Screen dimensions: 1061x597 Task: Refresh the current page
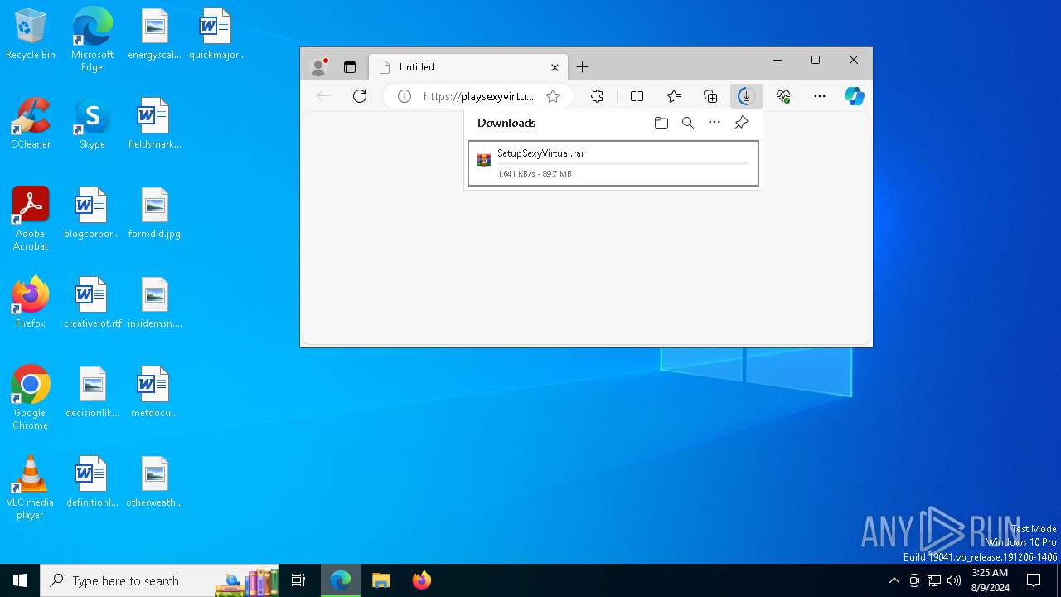pyautogui.click(x=360, y=96)
